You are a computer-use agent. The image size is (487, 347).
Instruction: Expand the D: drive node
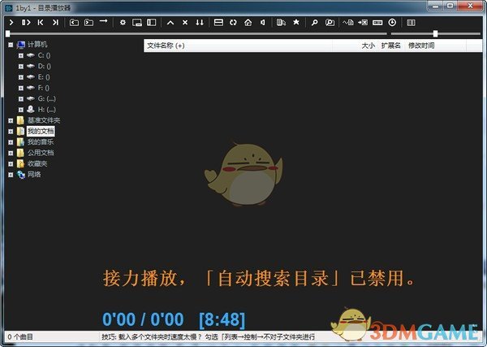(21, 67)
